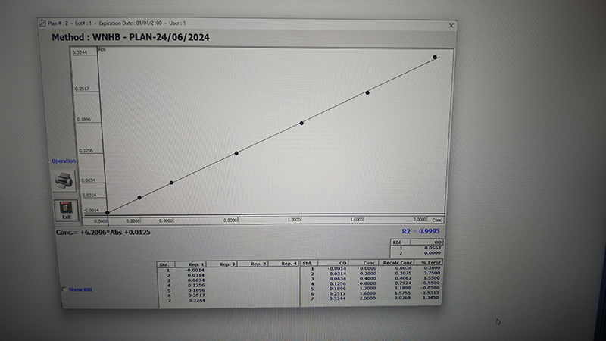This screenshot has width=606, height=341.
Task: Click Rep. 1 value 0.1256 for standard 4
Action: pos(196,285)
